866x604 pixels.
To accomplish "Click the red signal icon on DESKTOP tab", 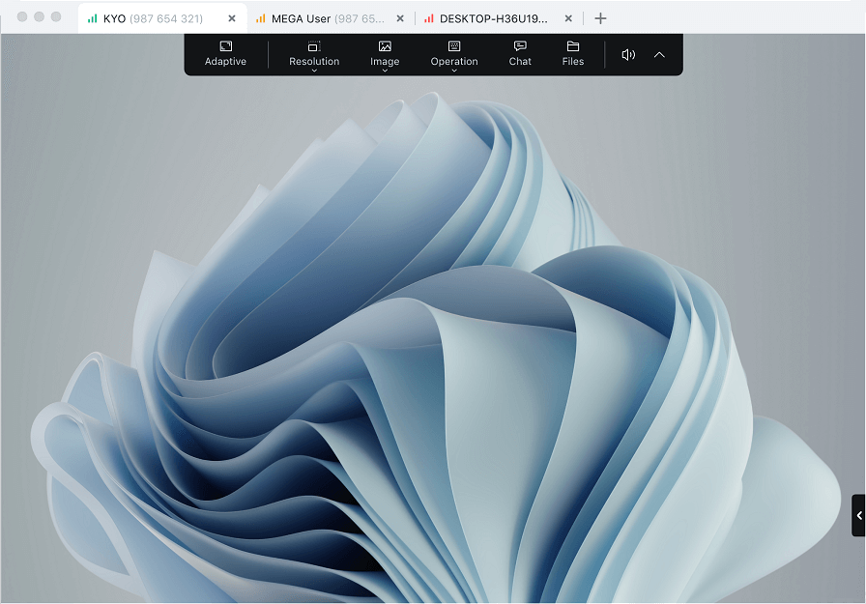I will 428,18.
